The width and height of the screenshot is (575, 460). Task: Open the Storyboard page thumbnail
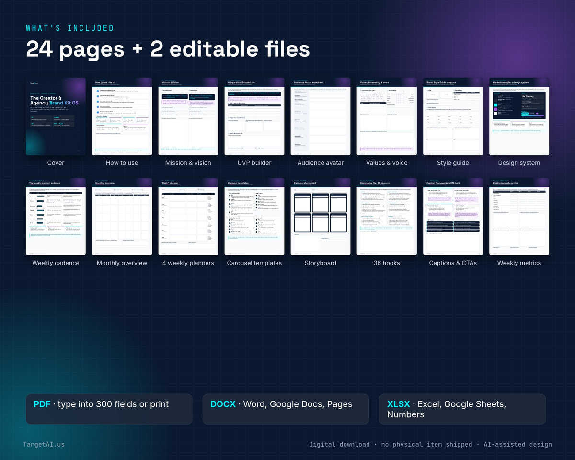(x=321, y=217)
